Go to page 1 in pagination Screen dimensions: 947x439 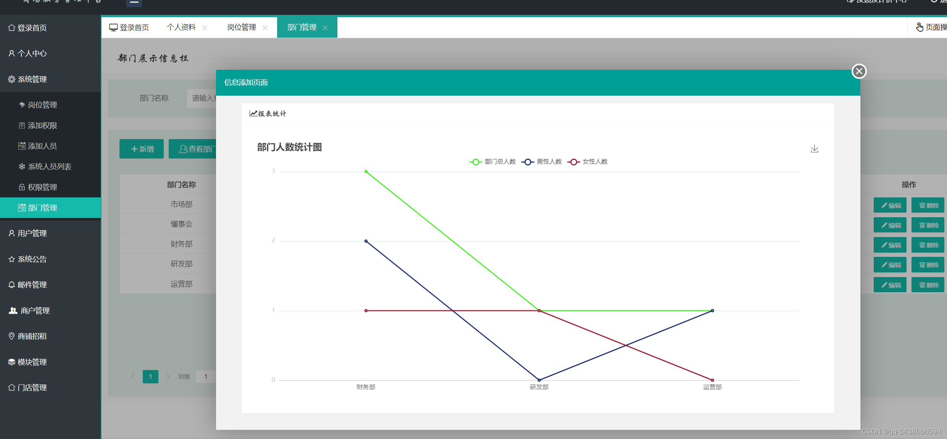click(x=150, y=377)
